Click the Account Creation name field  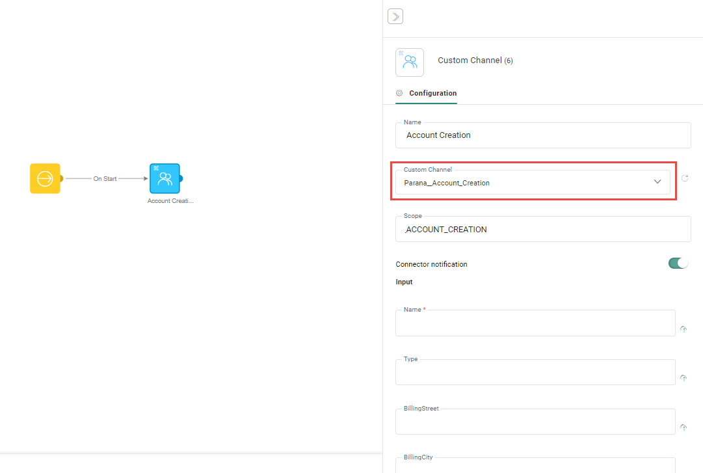point(542,135)
